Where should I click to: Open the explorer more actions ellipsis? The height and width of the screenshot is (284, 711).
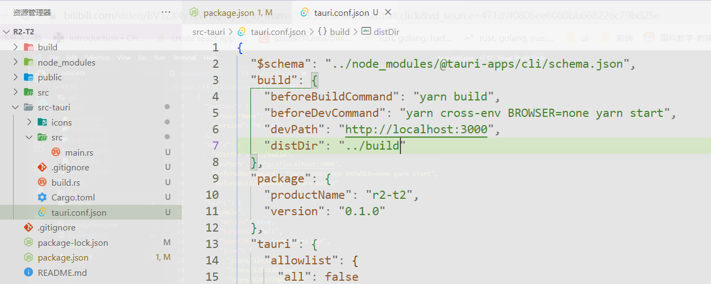(x=167, y=12)
